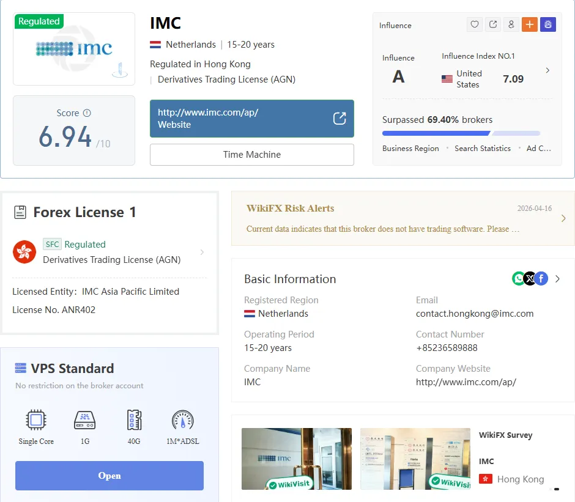The width and height of the screenshot is (575, 502).
Task: Click the IMC broker logo
Action: 74,49
